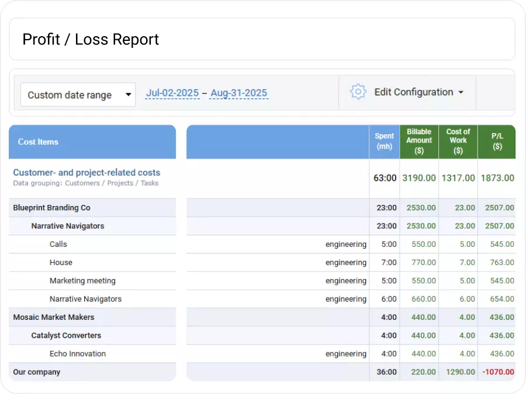Image resolution: width=526 pixels, height=394 pixels.
Task: Select the House task row
Action: pos(61,262)
